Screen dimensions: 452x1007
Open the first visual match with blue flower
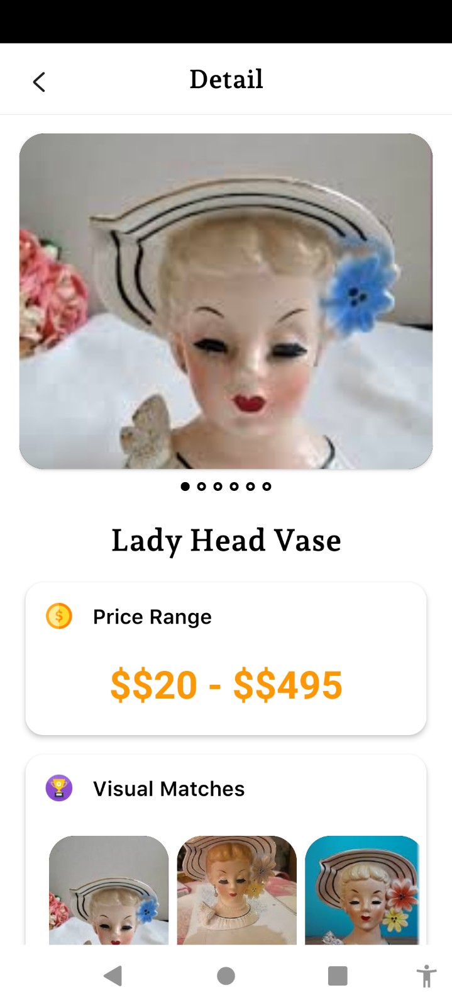[109, 890]
